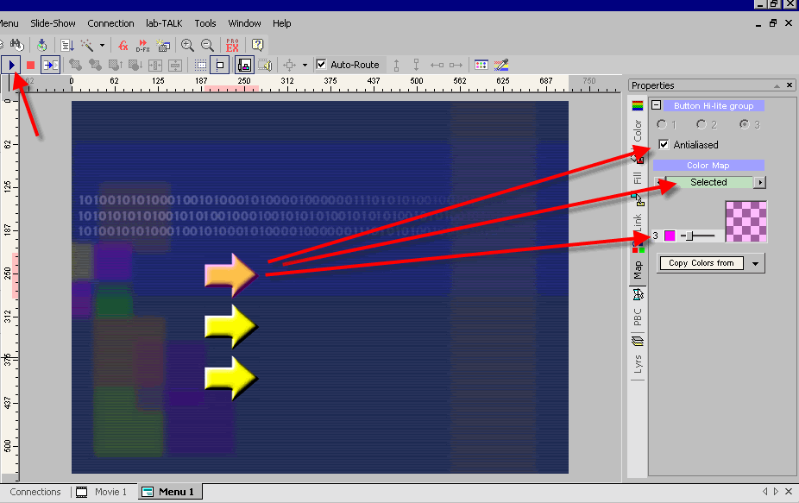
Task: Click the move layer down icon
Action: tap(135, 65)
